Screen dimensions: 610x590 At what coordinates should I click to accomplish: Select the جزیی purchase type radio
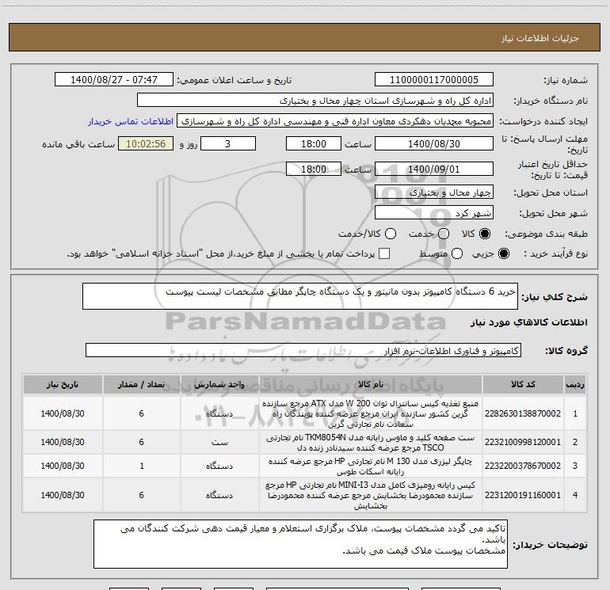(x=503, y=253)
